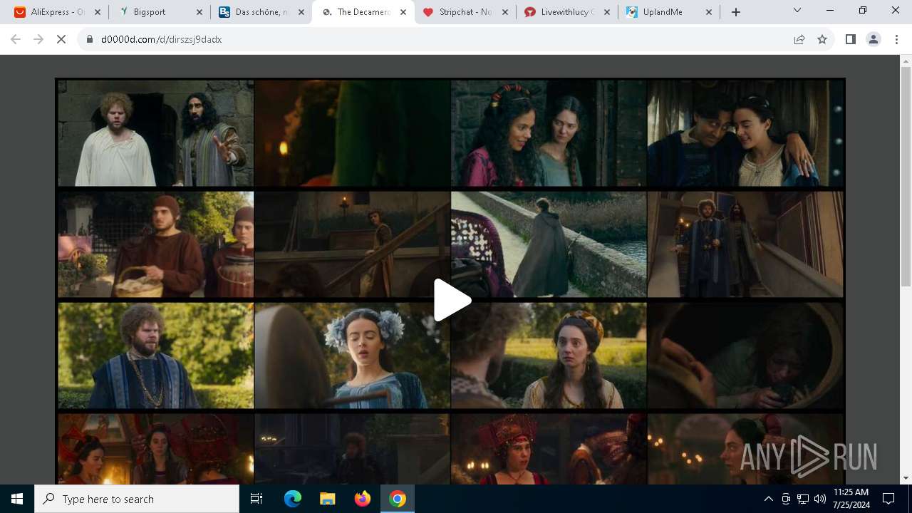Launch Microsoft Edge from taskbar
Image resolution: width=912 pixels, height=513 pixels.
tap(293, 499)
